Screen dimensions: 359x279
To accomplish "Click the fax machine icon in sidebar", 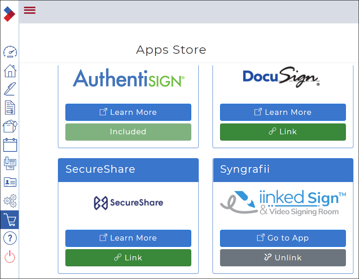I will point(10,163).
